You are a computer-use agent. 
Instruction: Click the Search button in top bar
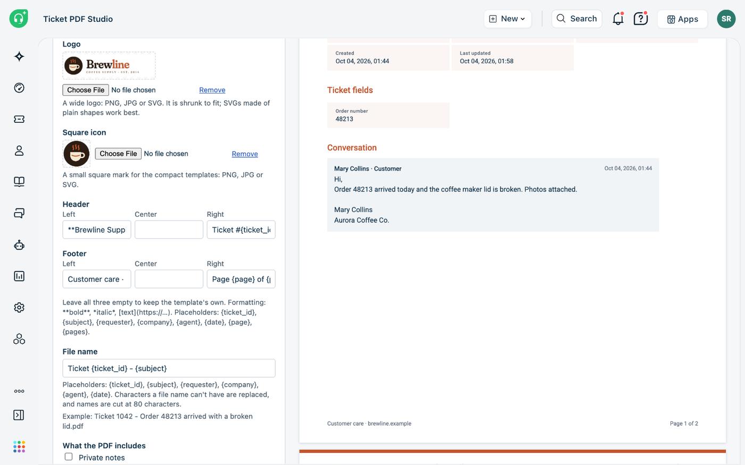(577, 19)
